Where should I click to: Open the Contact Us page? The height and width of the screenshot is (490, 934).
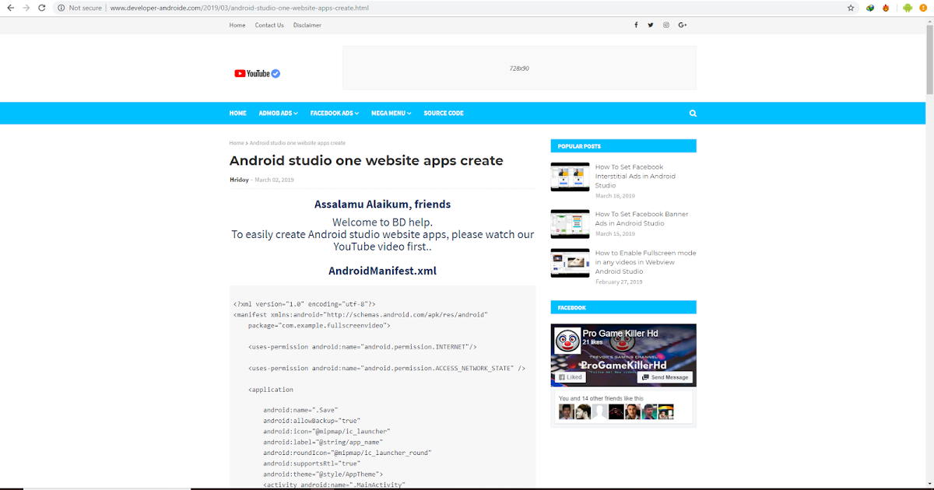(x=269, y=24)
